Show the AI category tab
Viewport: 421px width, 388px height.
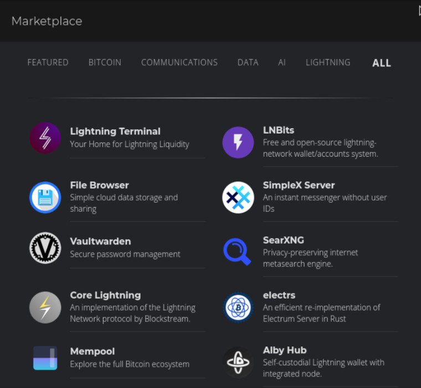(x=281, y=62)
